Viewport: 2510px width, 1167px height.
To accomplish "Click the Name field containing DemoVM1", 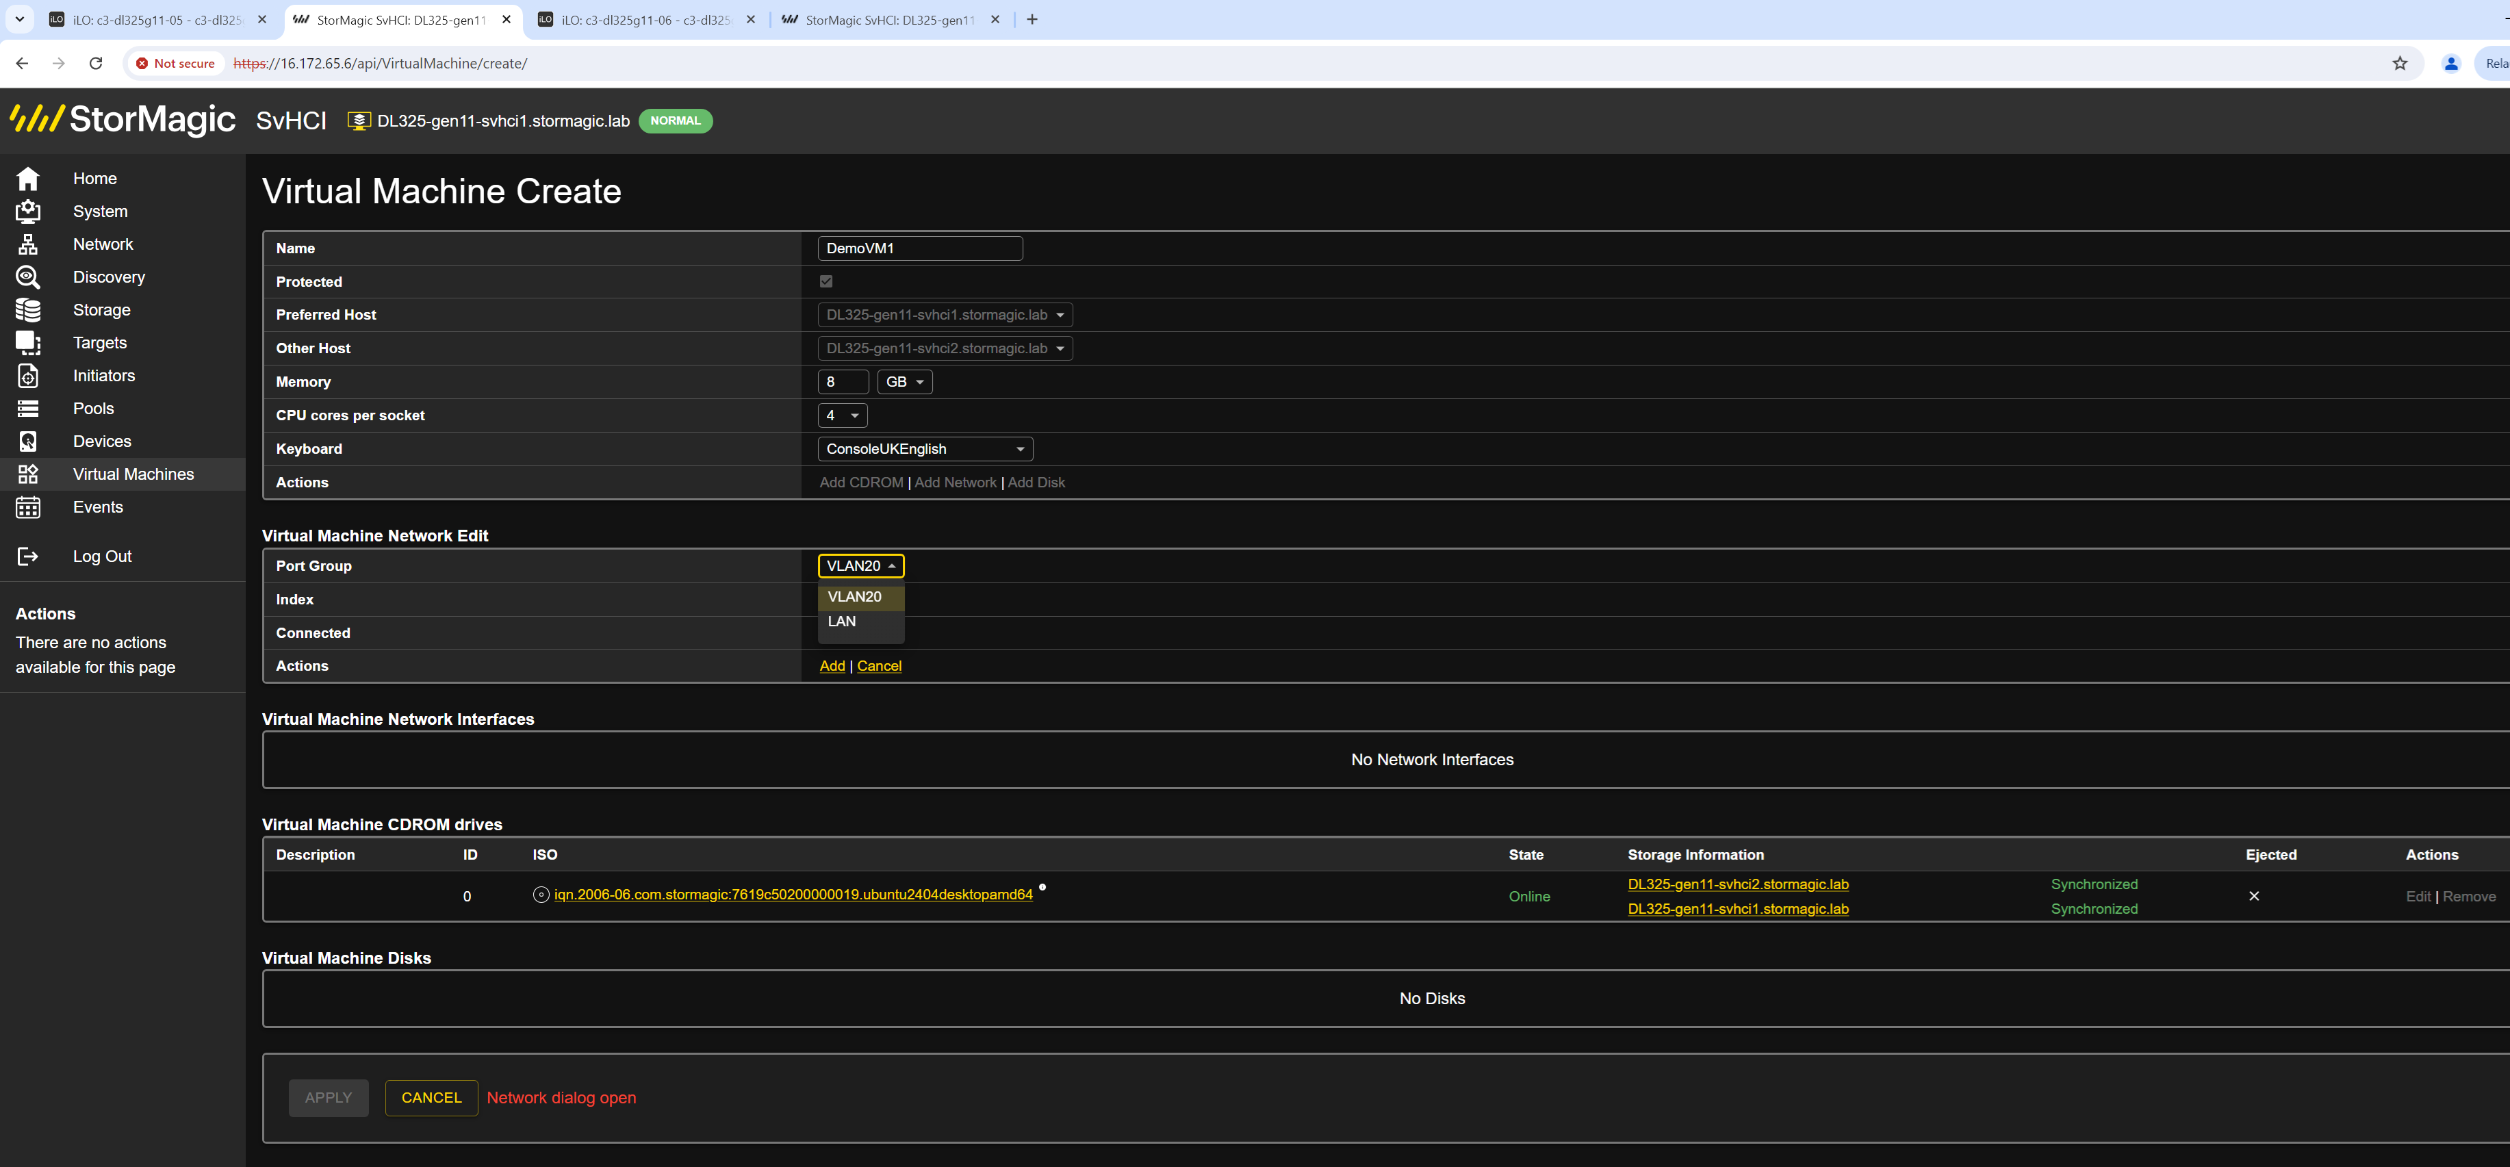I will pyautogui.click(x=920, y=248).
